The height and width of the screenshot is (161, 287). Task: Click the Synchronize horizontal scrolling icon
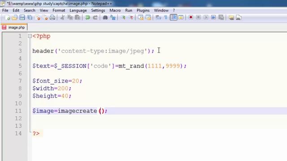(x=148, y=17)
